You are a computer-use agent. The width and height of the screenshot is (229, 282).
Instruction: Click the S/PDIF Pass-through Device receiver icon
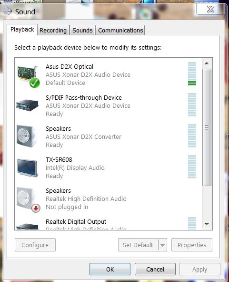(27, 105)
